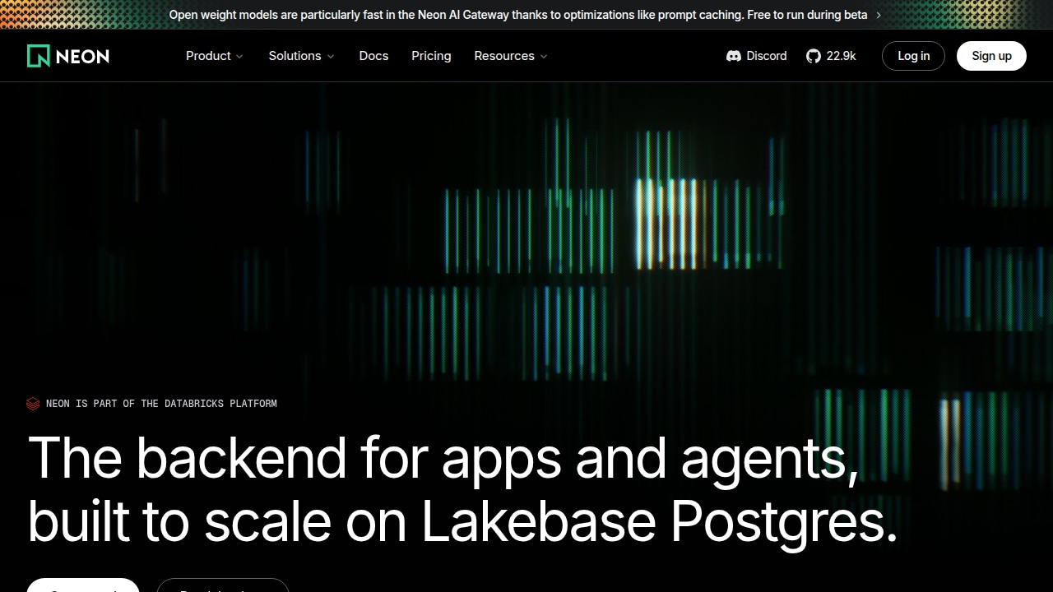This screenshot has width=1053, height=592.
Task: Click the Sign up button
Action: point(991,56)
